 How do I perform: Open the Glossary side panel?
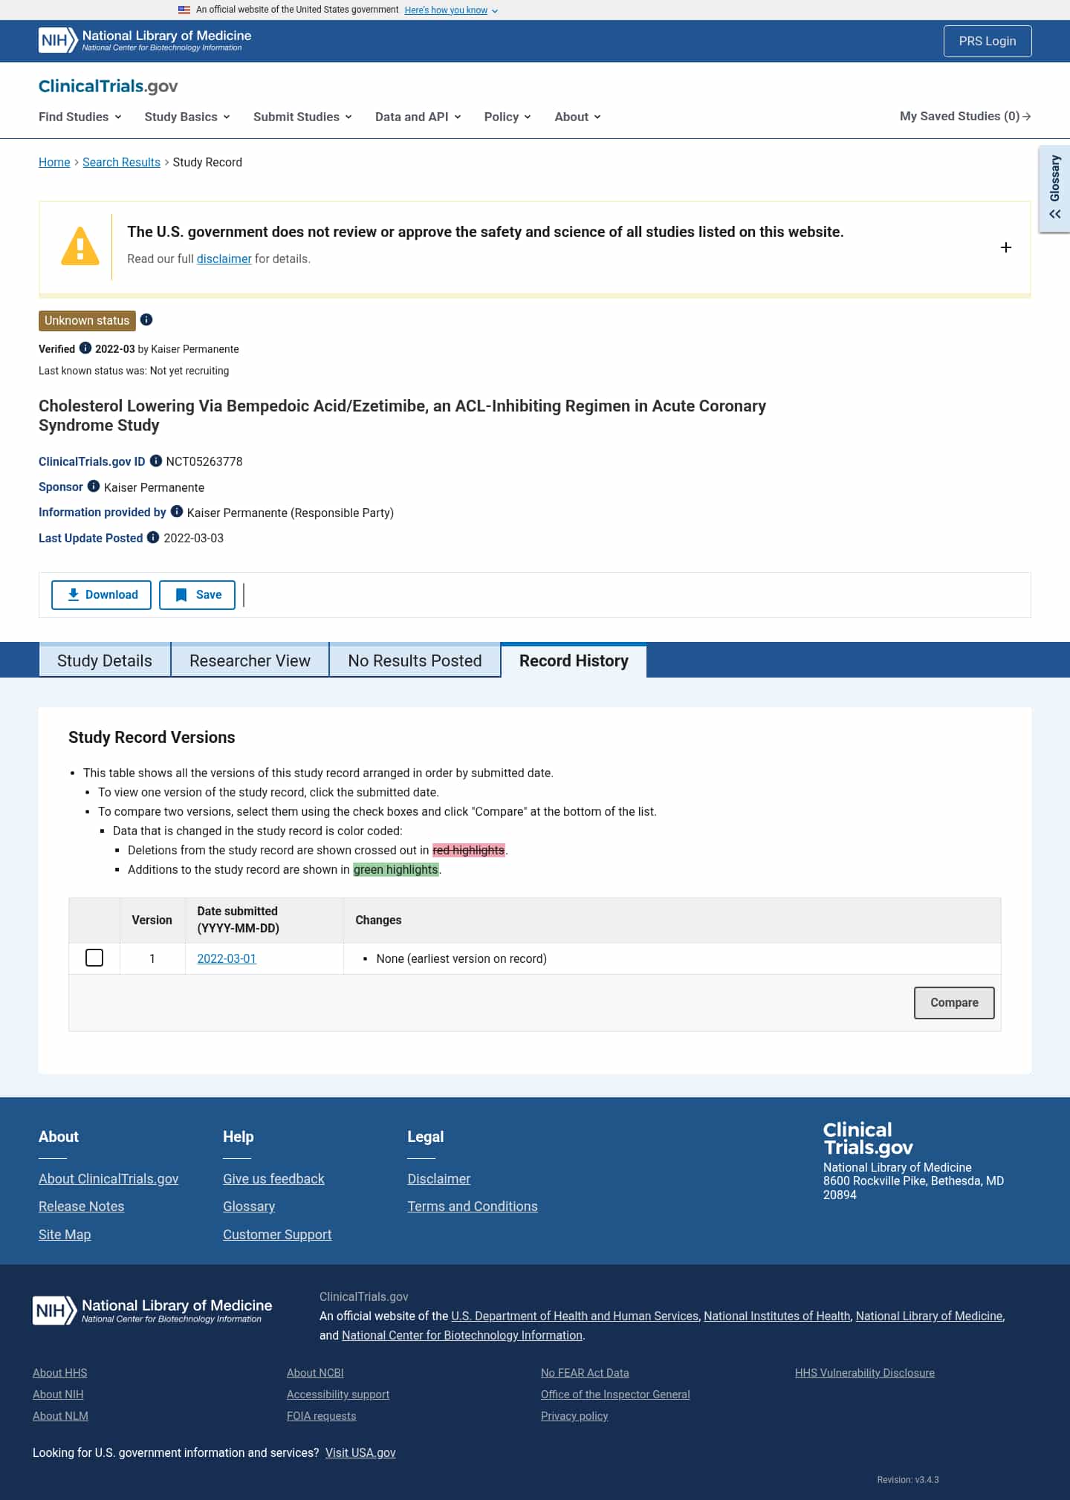[x=1054, y=189]
